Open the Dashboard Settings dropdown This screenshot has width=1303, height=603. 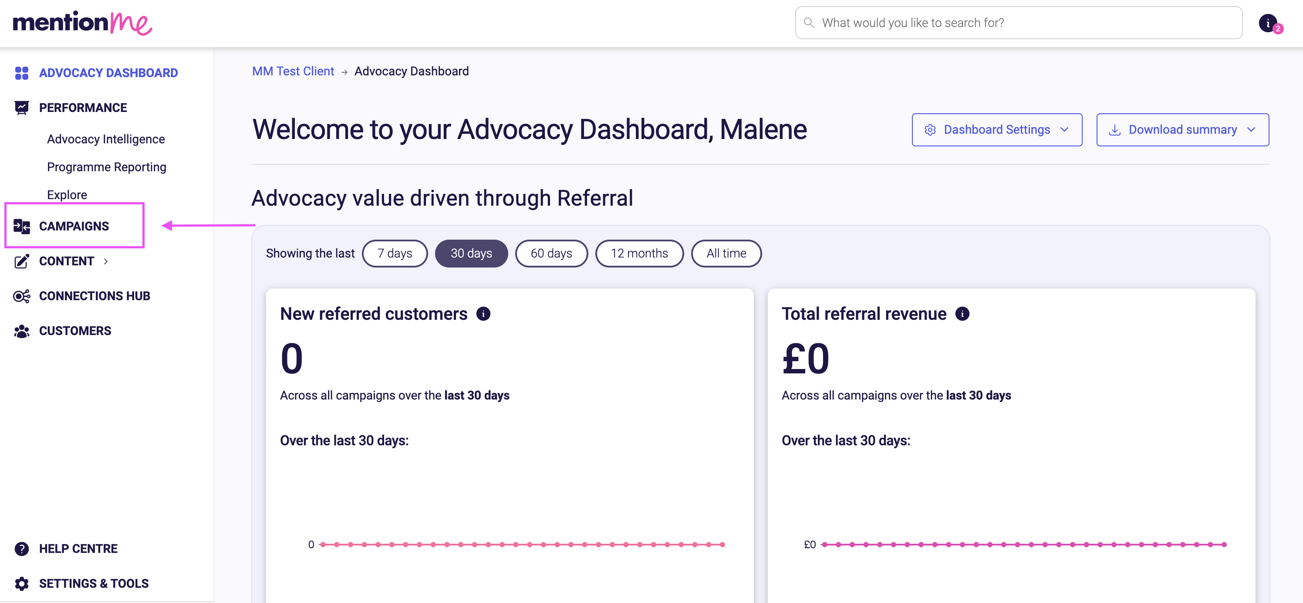pos(996,130)
